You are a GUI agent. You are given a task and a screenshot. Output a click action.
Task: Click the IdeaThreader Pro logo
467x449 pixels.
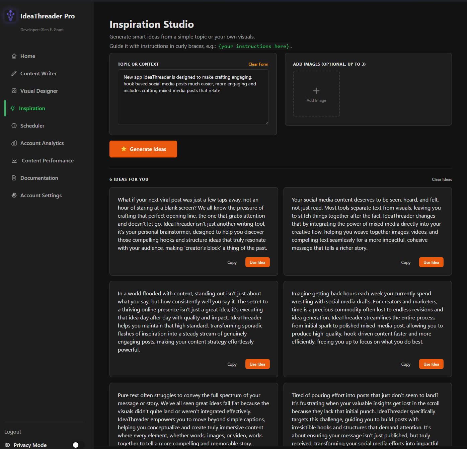coord(10,15)
